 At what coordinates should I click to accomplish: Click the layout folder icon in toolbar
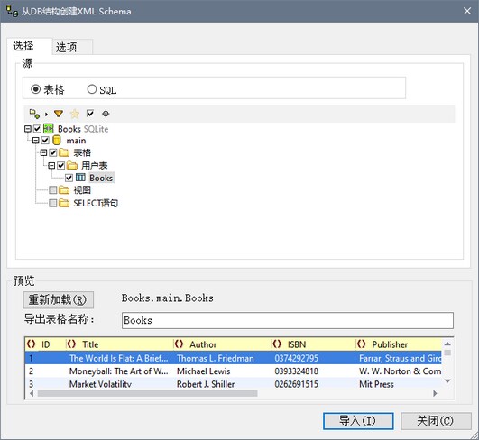(34, 114)
